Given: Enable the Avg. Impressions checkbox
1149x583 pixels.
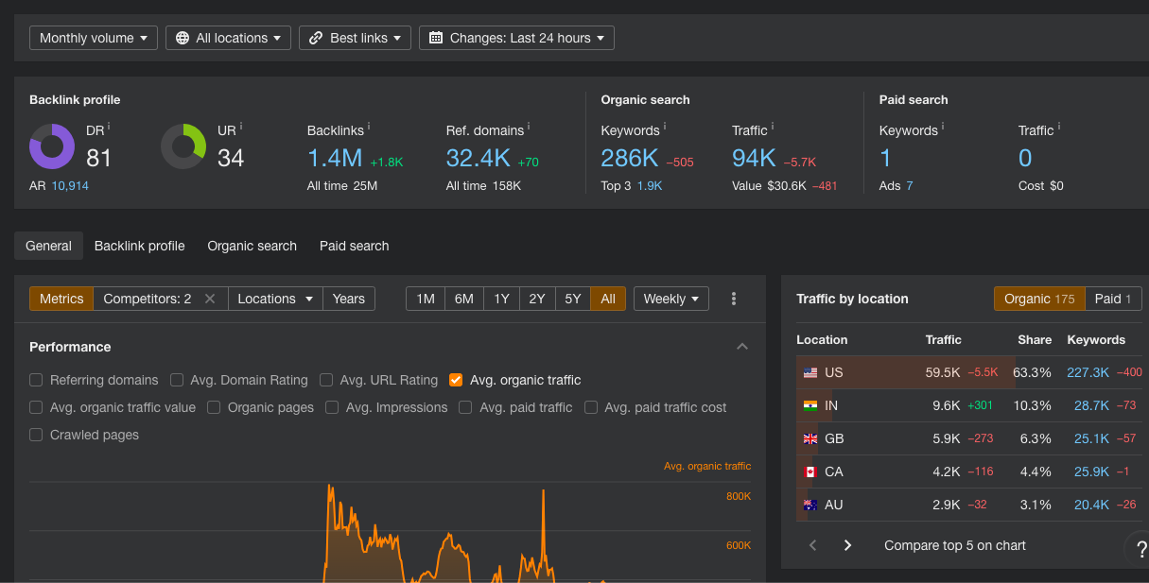Looking at the screenshot, I should point(332,407).
